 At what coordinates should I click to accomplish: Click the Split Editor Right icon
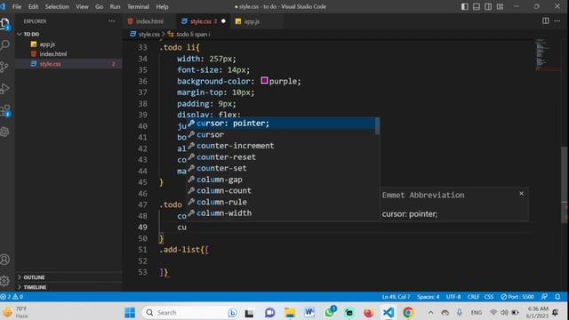[x=545, y=21]
